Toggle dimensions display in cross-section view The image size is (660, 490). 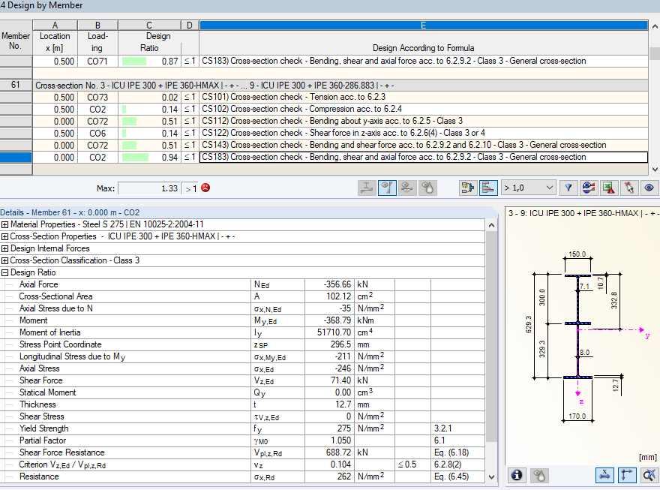[x=604, y=474]
